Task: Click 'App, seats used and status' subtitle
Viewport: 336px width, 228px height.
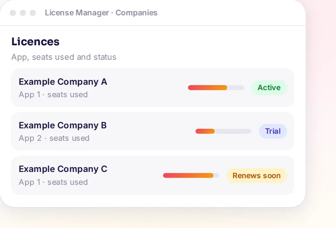Action: (64, 57)
